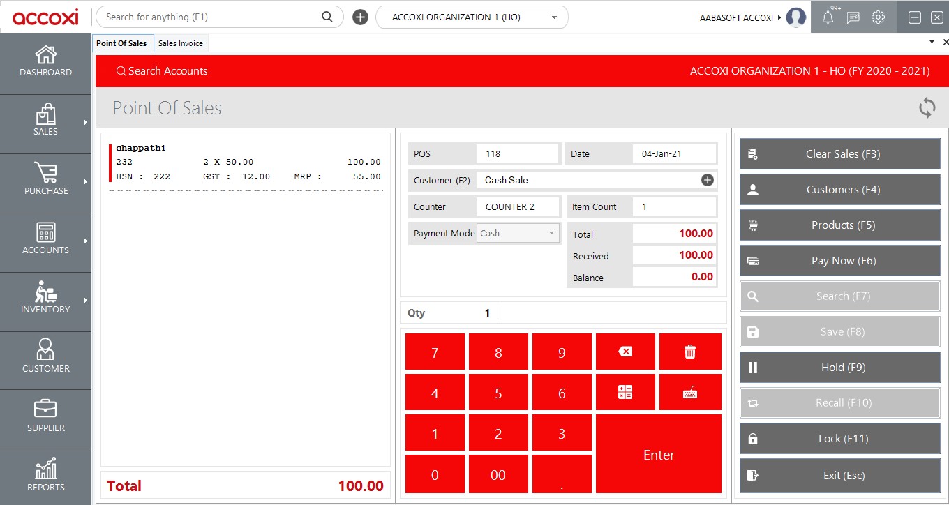
Task: Click the Pay Now (F6) button
Action: point(839,261)
